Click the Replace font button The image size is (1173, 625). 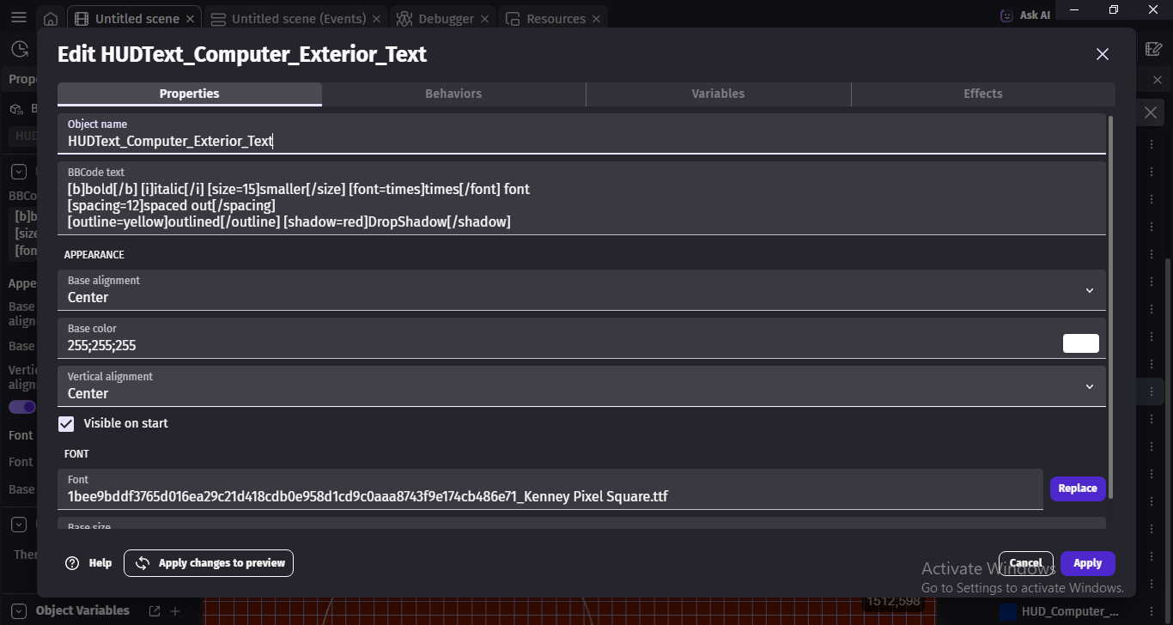point(1078,488)
